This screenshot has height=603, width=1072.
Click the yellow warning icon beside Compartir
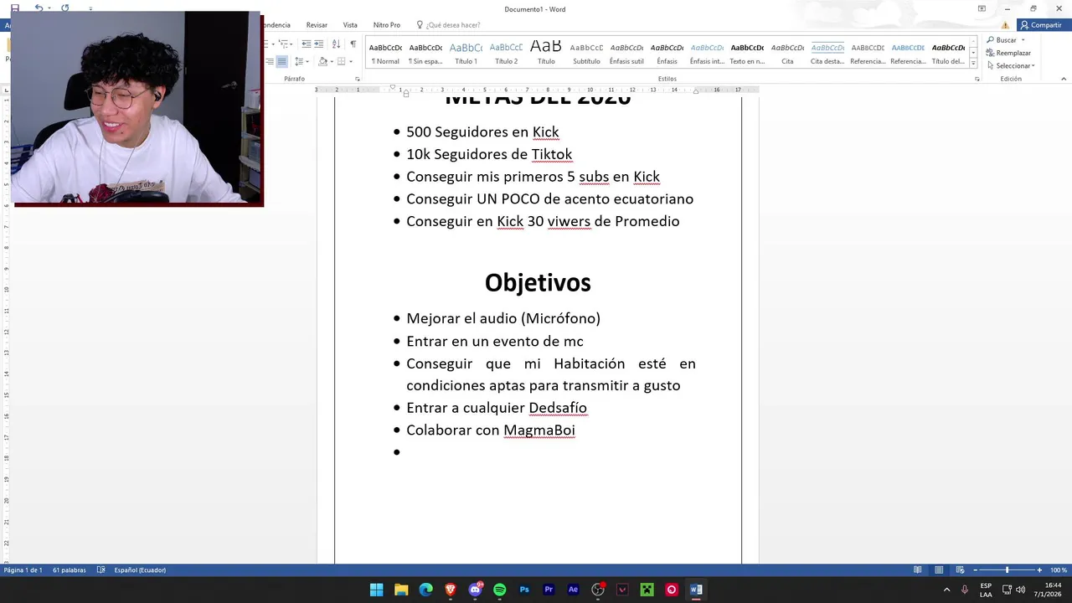point(1006,25)
